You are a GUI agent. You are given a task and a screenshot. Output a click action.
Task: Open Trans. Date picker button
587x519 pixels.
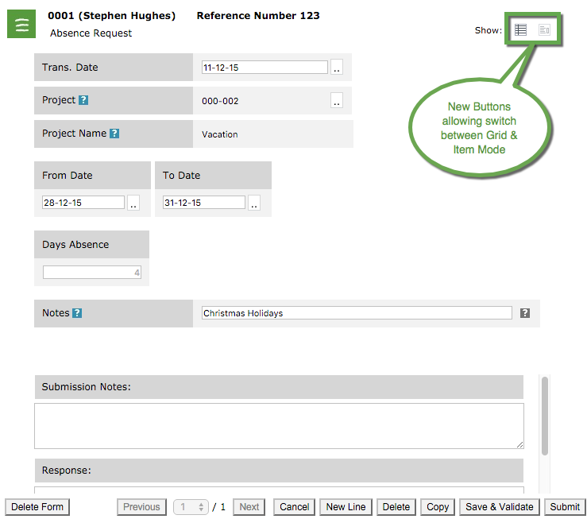pos(337,68)
